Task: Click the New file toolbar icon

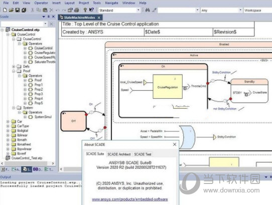Action: click(5, 10)
